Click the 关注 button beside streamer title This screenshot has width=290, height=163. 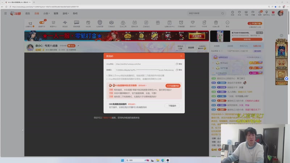[x=71, y=46]
